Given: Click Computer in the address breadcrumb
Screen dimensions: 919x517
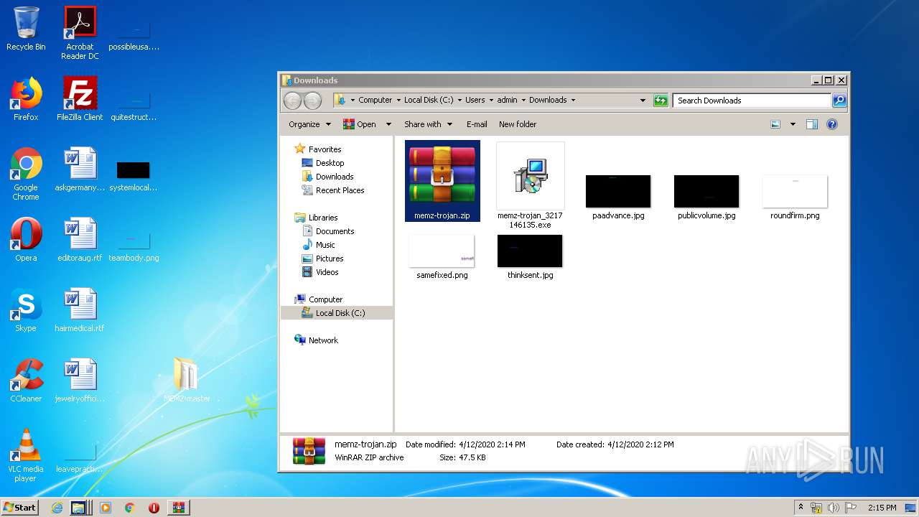Looking at the screenshot, I should (375, 100).
